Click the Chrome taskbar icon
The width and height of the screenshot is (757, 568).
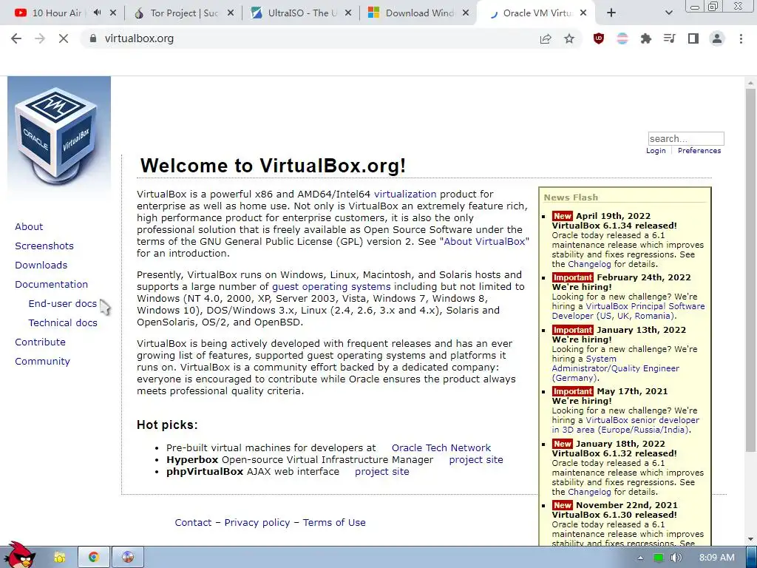pyautogui.click(x=94, y=558)
